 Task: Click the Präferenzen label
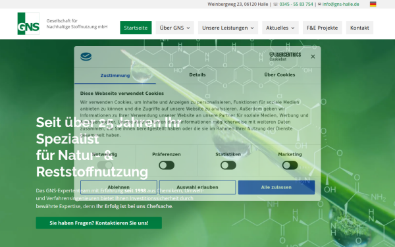[167, 154]
